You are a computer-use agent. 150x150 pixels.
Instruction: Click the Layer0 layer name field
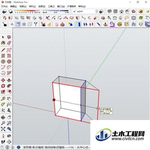[84, 11]
